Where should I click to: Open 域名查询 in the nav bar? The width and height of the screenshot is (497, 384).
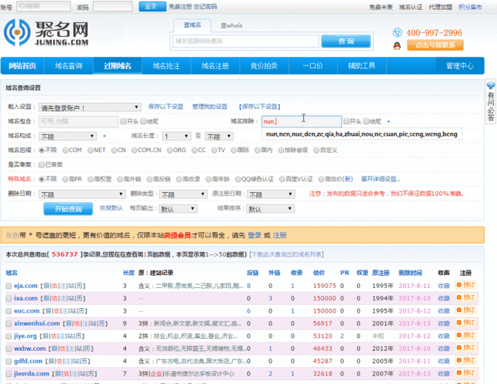pos(68,66)
